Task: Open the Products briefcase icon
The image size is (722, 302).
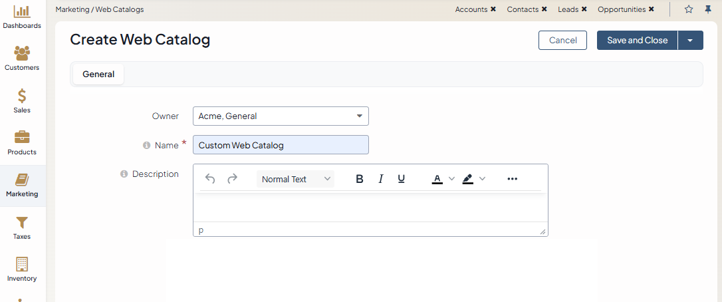Action: [x=22, y=137]
